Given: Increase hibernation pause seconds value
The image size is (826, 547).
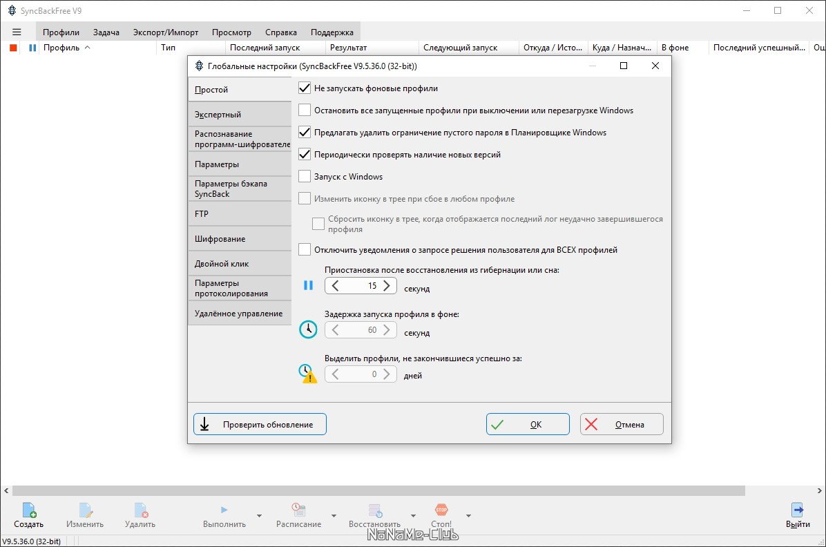Looking at the screenshot, I should 387,286.
